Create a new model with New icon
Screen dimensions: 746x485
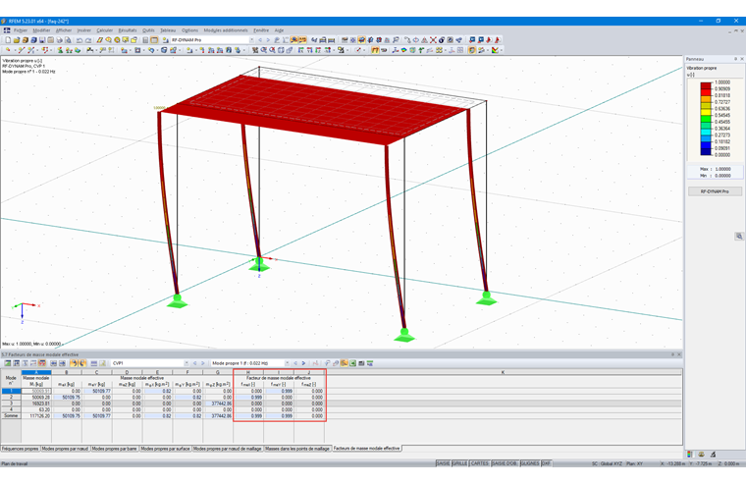(8, 40)
